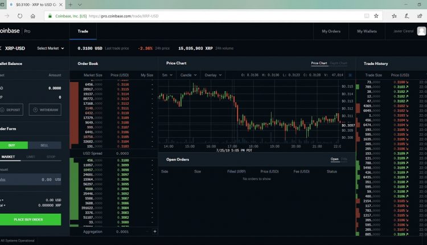427x245 pixels.
Task: Select the Limit order type tab
Action: [31, 157]
